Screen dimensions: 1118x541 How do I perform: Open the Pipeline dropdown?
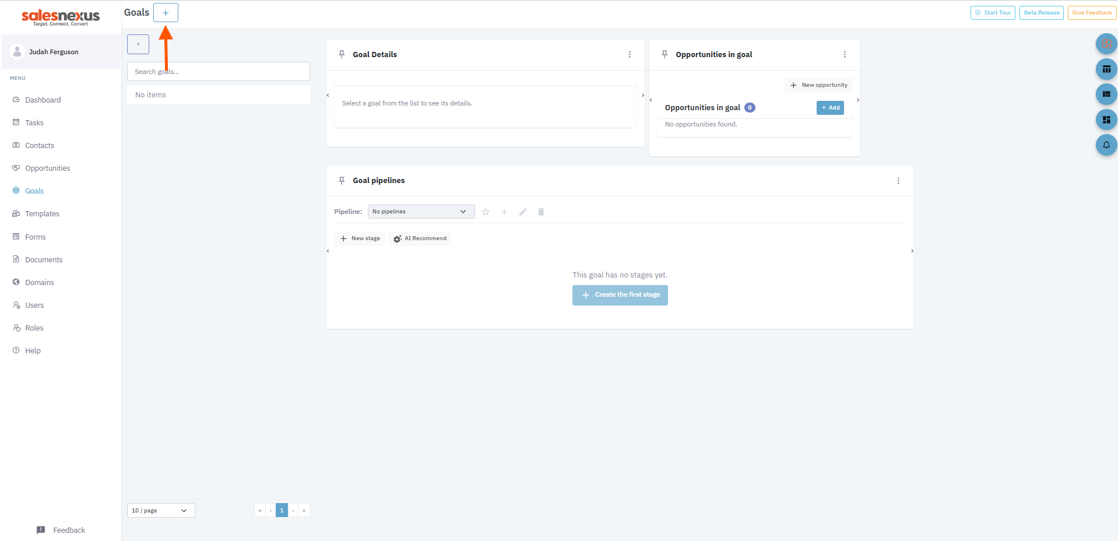tap(421, 212)
